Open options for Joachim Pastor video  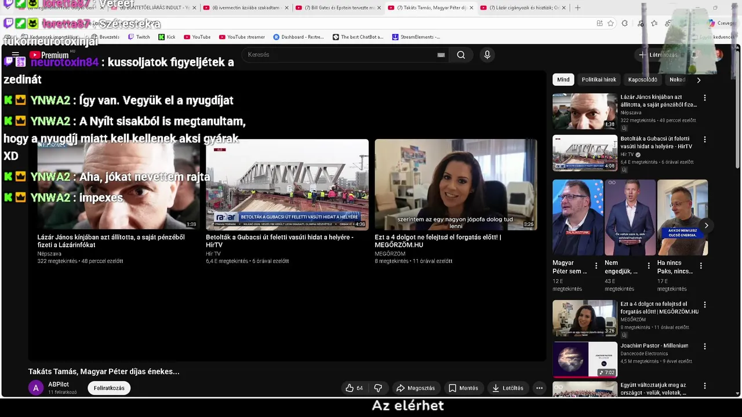705,346
